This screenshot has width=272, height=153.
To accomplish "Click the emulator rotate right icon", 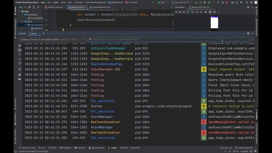I will pos(193,12).
